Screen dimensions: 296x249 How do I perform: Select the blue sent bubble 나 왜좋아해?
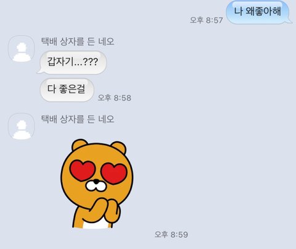click(x=258, y=12)
